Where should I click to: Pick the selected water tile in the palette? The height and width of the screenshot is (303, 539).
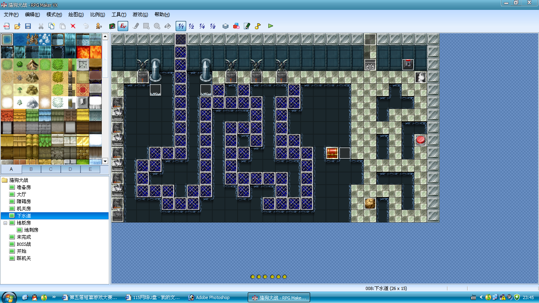point(7,39)
